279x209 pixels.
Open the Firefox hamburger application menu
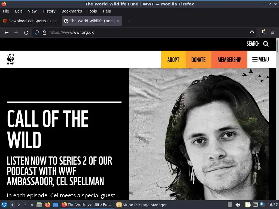(272, 32)
